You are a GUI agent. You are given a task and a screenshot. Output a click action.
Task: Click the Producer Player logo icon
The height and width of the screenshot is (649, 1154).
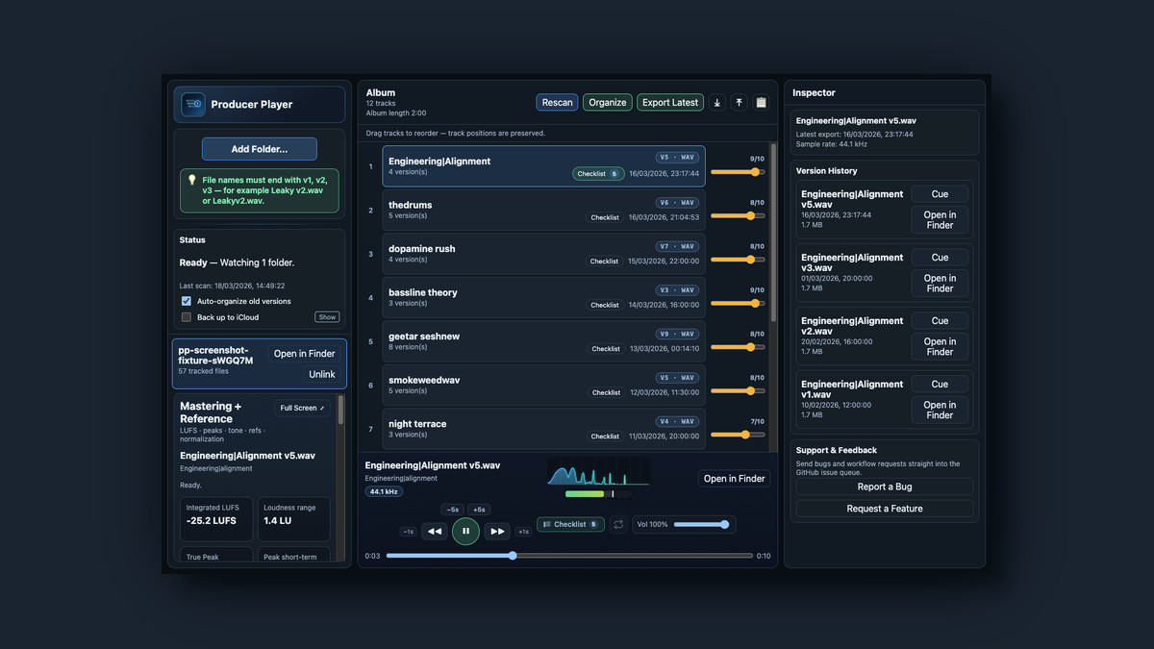coord(193,104)
